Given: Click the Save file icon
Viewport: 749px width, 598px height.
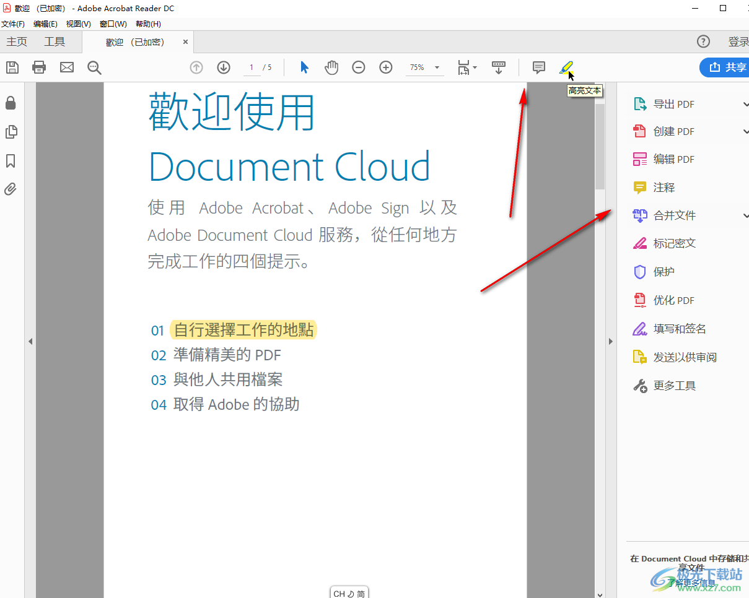Looking at the screenshot, I should (x=12, y=67).
